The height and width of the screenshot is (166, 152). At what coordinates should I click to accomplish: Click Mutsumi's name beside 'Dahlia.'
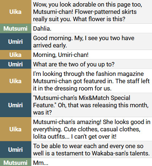[x=15, y=28]
